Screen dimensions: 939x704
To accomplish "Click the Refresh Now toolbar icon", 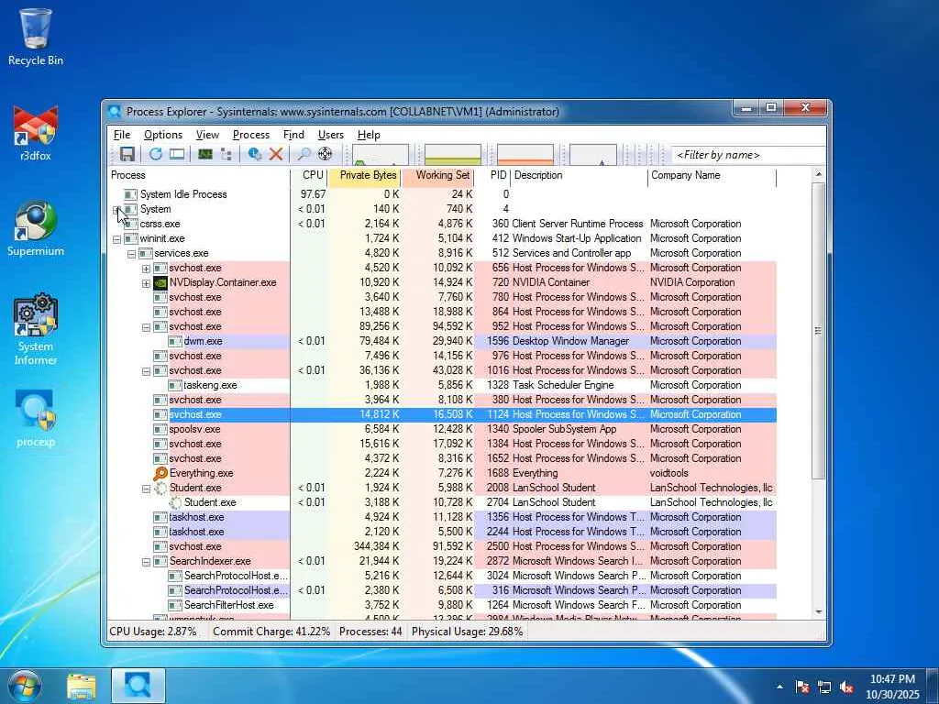I will (156, 154).
